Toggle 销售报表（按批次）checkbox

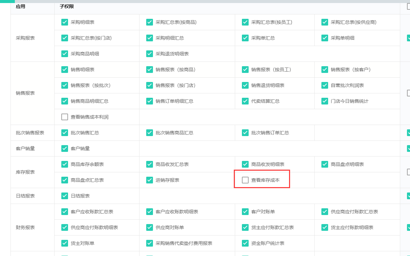[65, 85]
